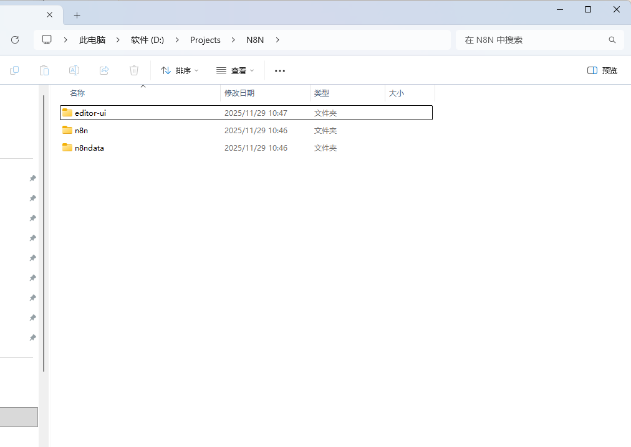The height and width of the screenshot is (447, 631).
Task: Select the editor-ui folder name
Action: [90, 113]
